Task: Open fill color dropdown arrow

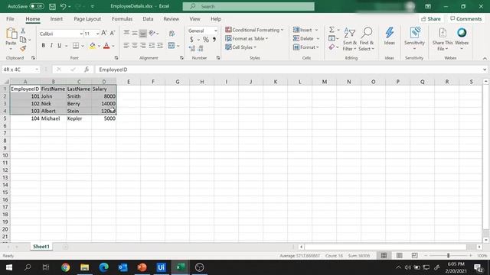Action: click(x=99, y=46)
